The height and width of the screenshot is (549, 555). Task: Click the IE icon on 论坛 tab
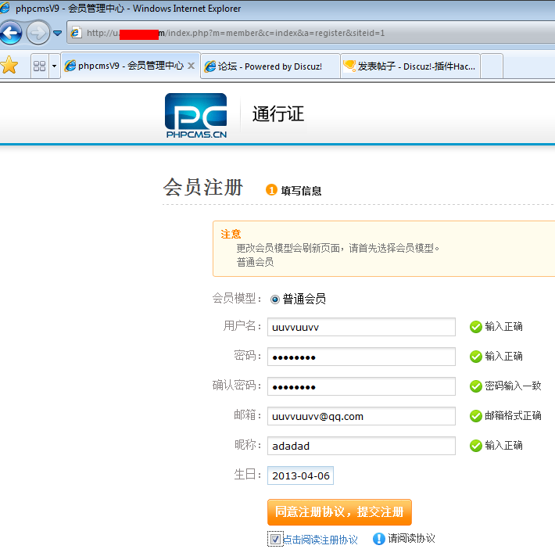click(x=210, y=66)
